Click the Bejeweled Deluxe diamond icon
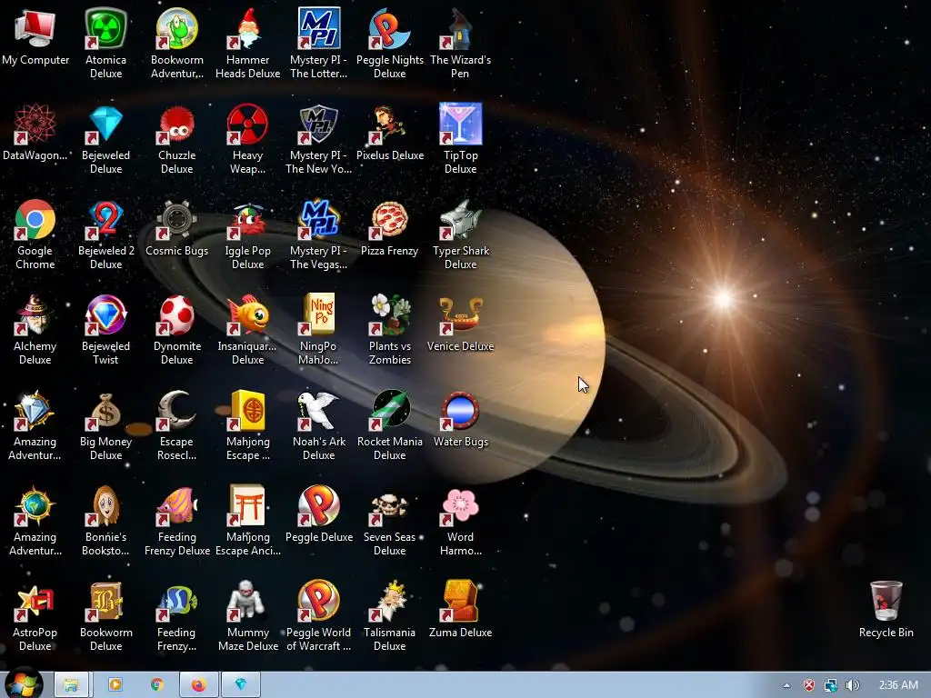931x698 pixels. point(105,124)
